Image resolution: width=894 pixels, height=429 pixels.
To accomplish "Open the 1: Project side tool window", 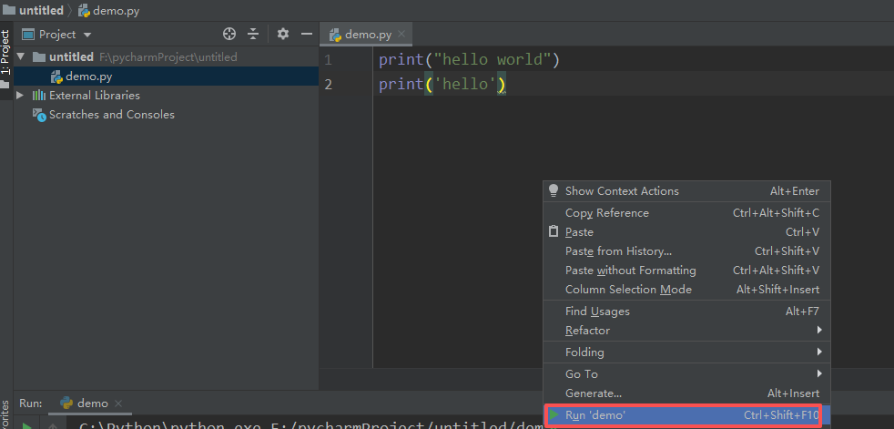I will [x=5, y=53].
